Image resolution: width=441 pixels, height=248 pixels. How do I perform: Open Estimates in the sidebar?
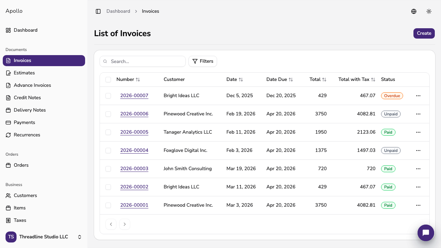(x=24, y=73)
